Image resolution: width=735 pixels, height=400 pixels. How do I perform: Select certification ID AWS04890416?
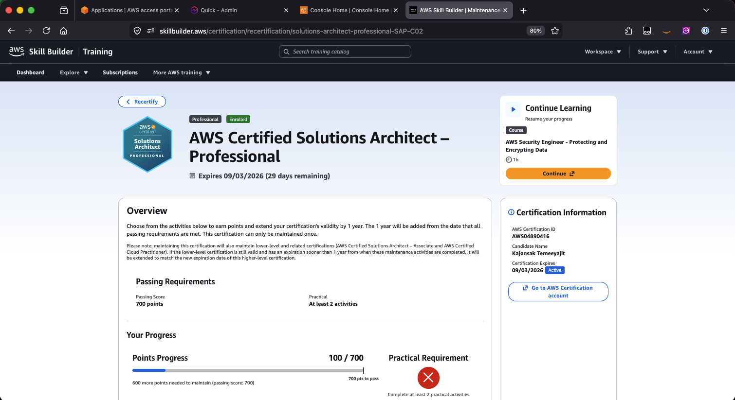click(x=531, y=236)
